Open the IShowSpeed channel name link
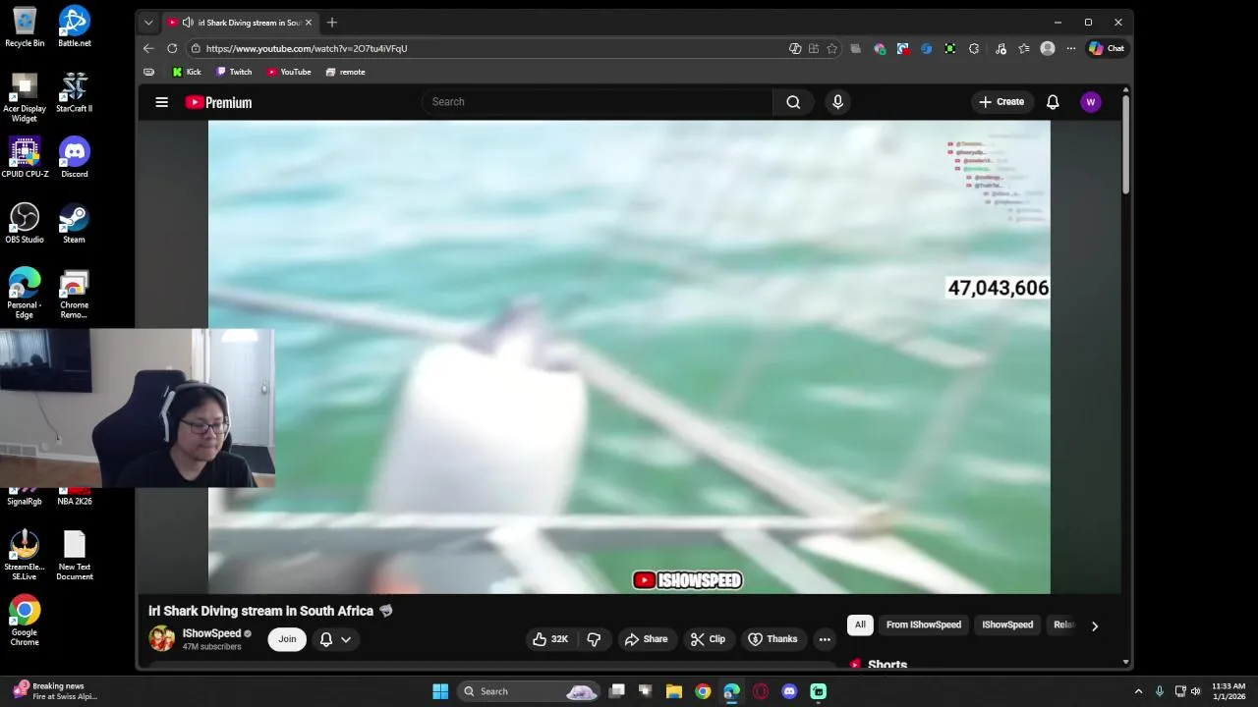 point(211,633)
